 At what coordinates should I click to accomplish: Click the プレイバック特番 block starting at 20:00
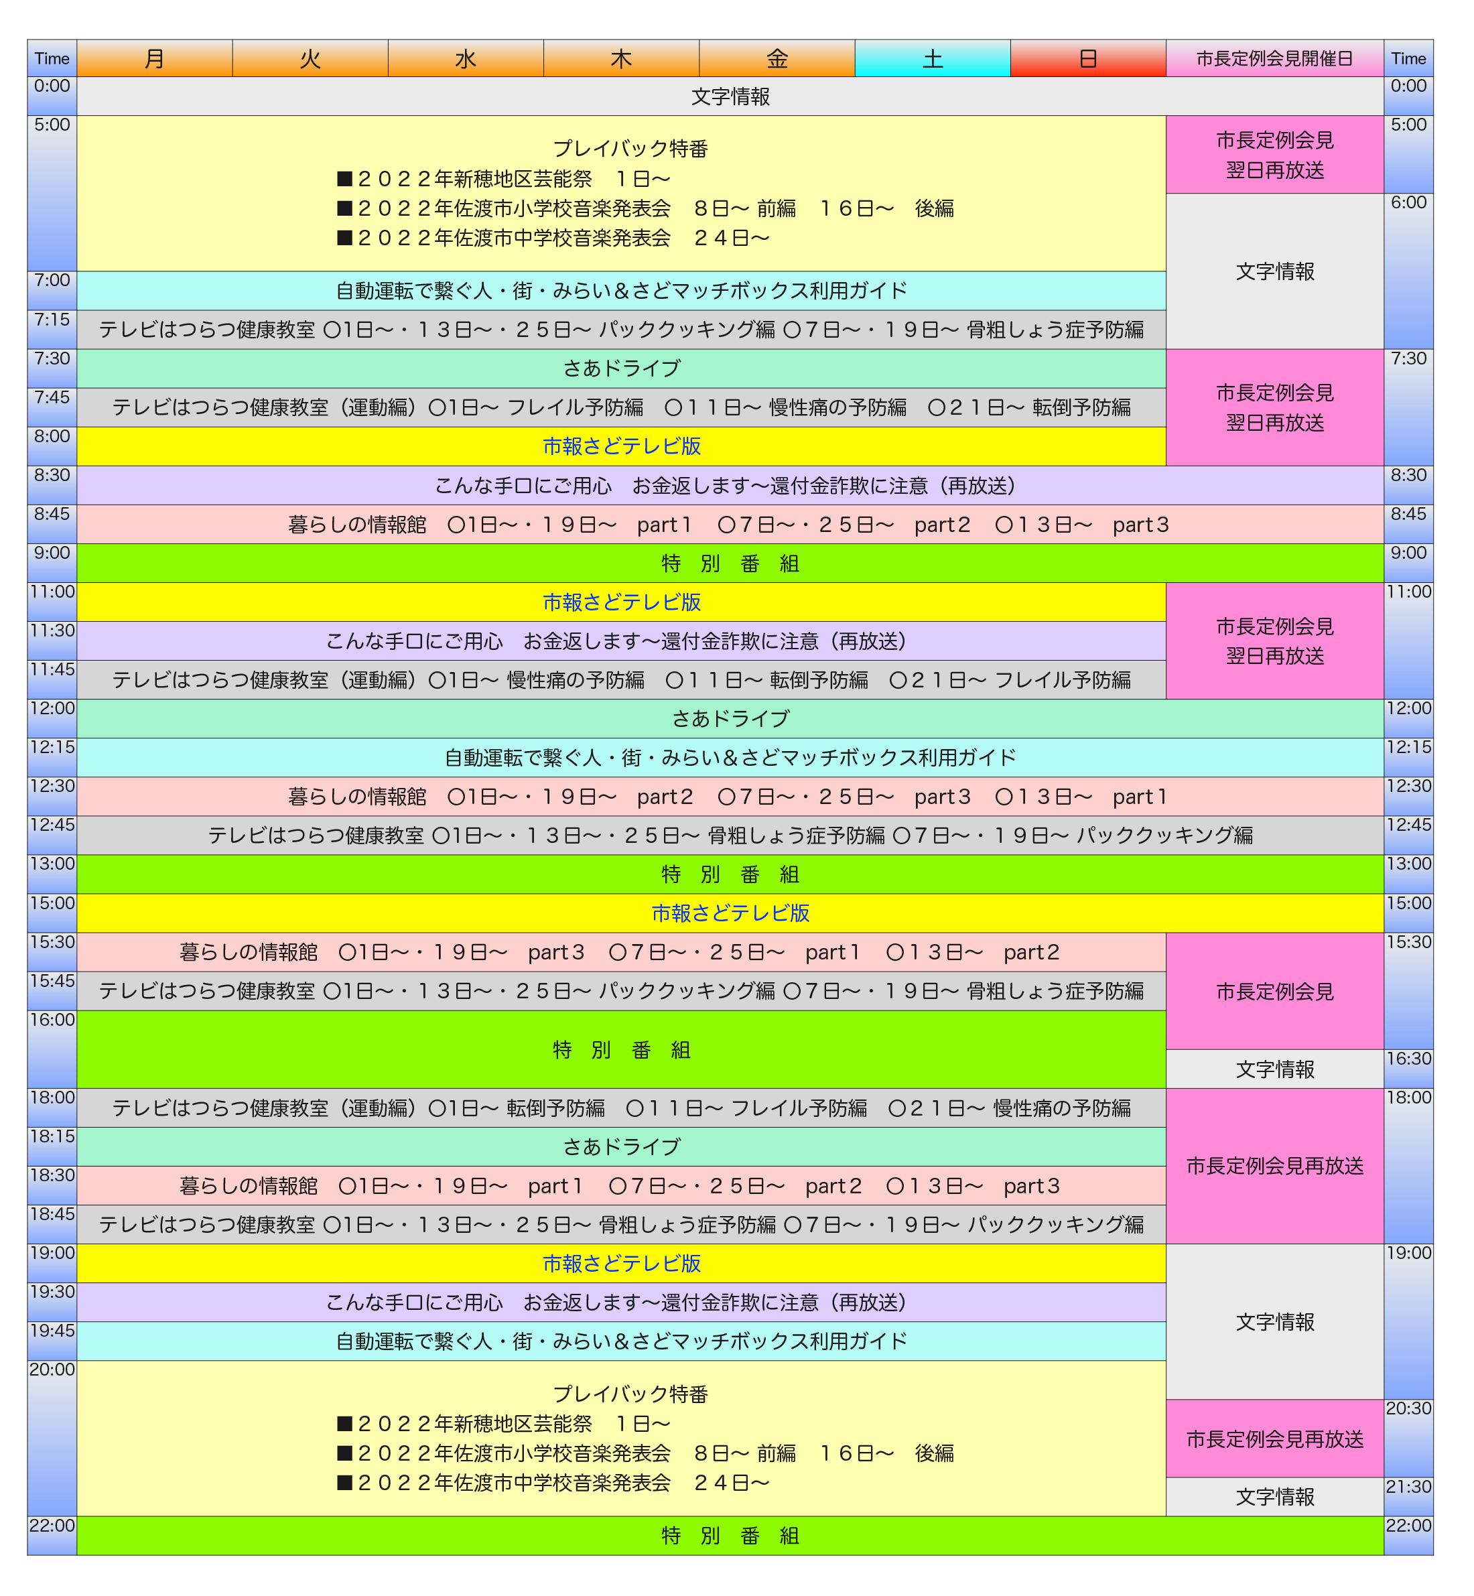[621, 1438]
